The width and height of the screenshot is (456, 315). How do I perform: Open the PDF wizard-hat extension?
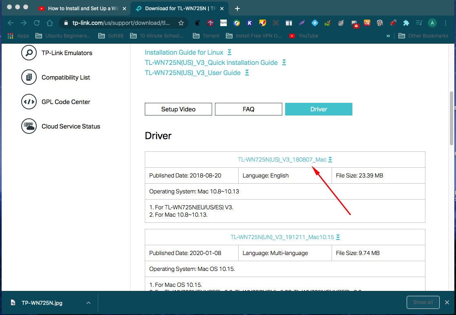[328, 23]
